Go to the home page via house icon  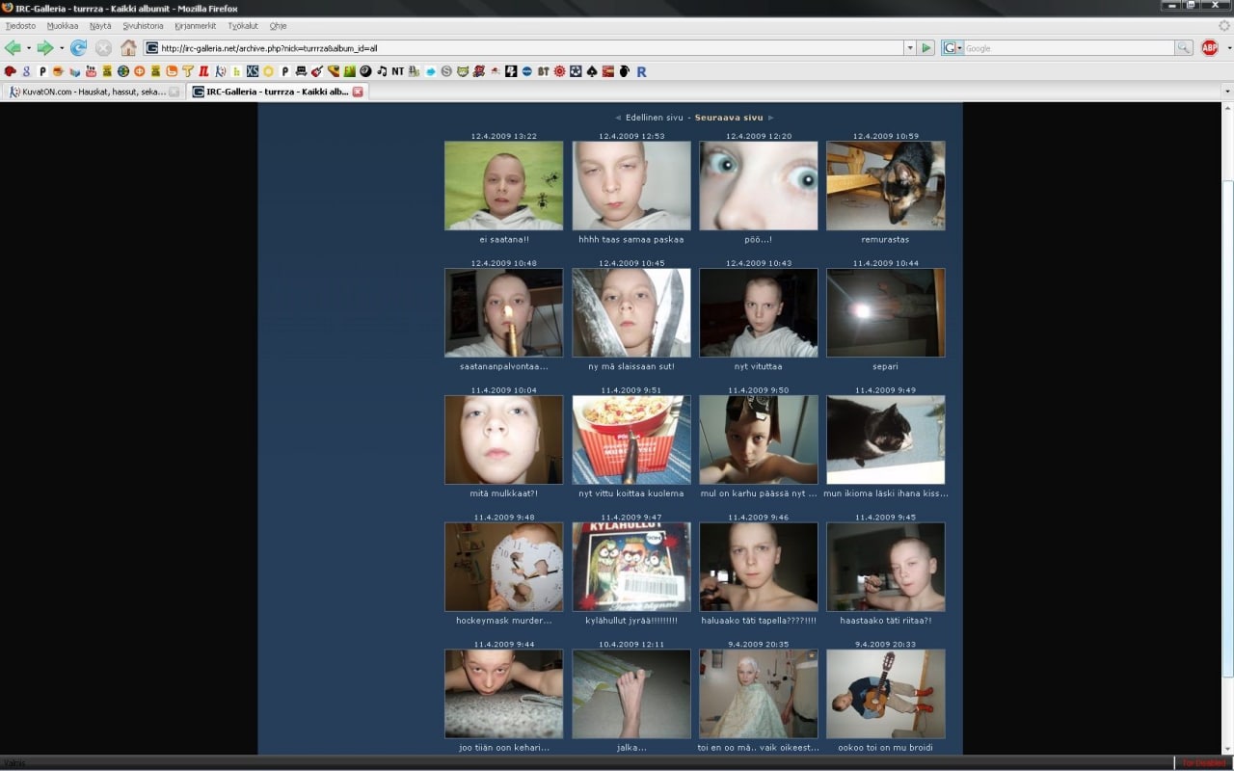pyautogui.click(x=128, y=47)
